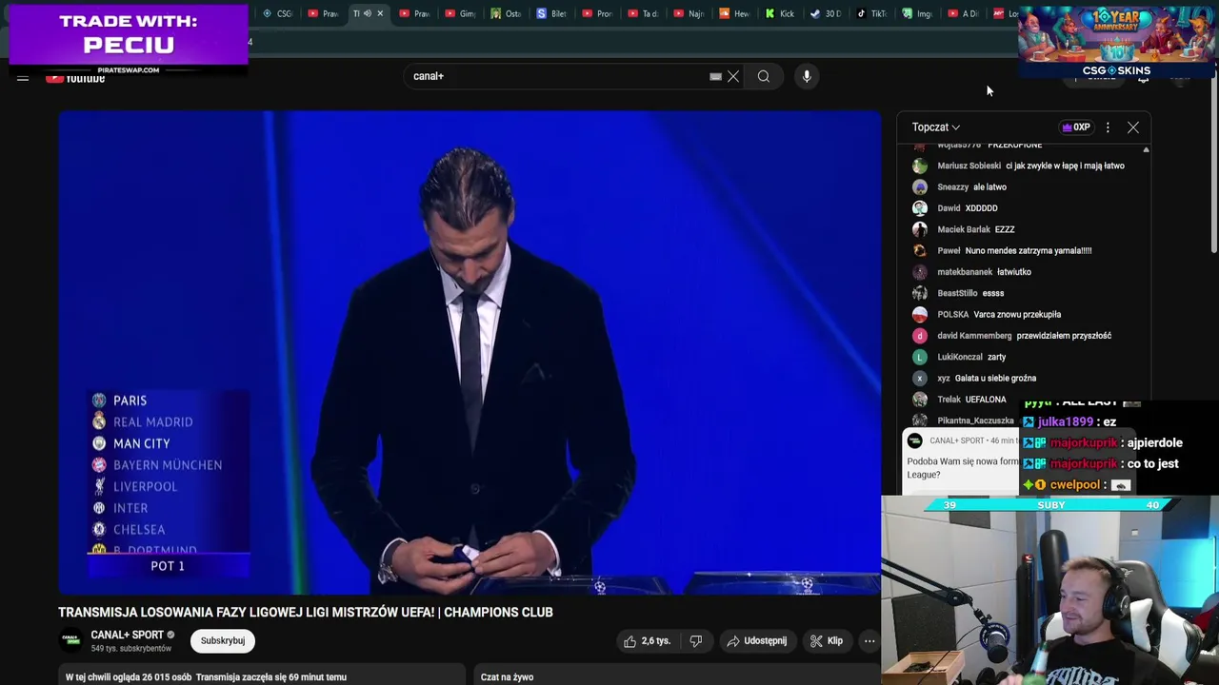Click julka1899's overlay chat message
The image size is (1219, 685).
pyautogui.click(x=1069, y=421)
